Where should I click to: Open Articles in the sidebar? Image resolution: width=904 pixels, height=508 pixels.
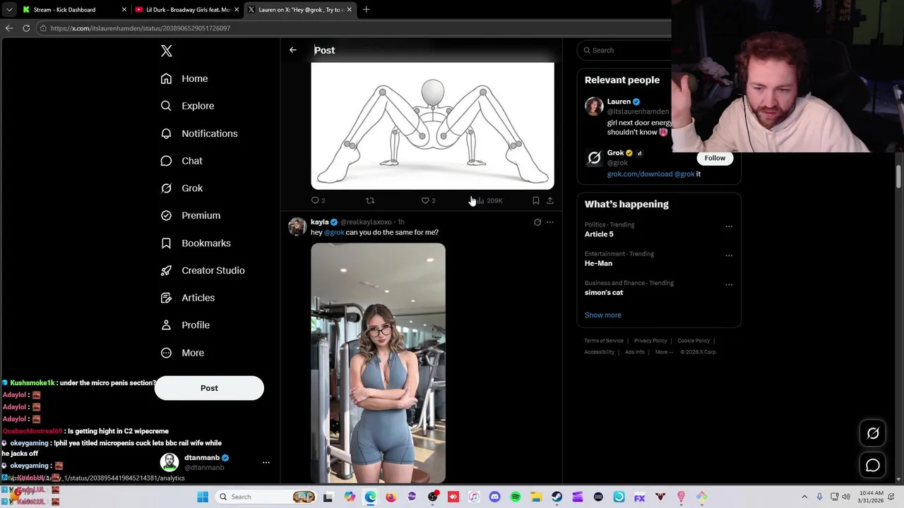(188, 298)
